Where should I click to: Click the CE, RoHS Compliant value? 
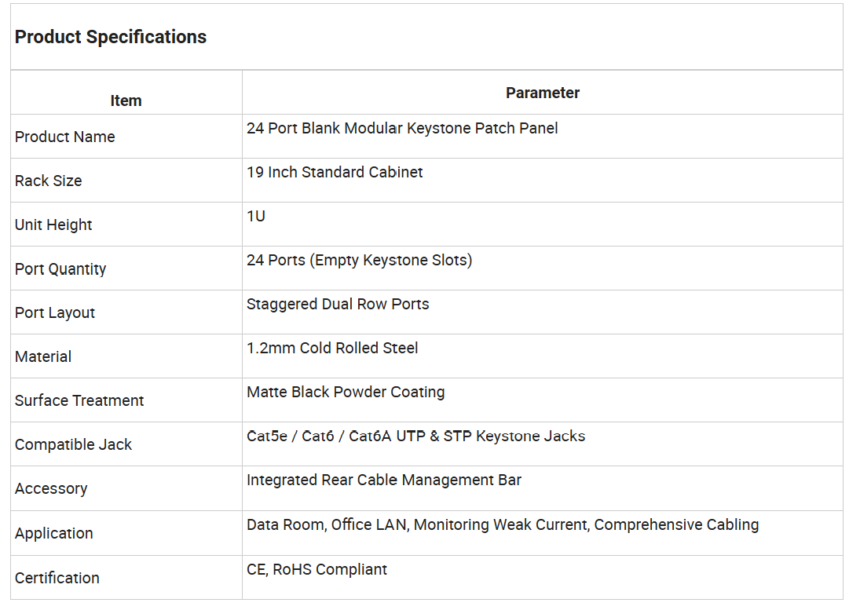[x=317, y=569]
